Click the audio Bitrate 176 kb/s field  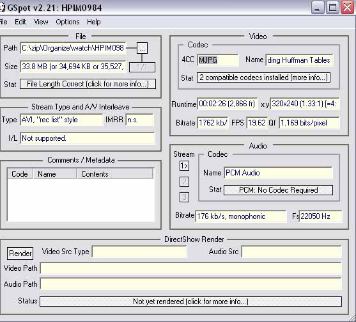[x=241, y=216]
